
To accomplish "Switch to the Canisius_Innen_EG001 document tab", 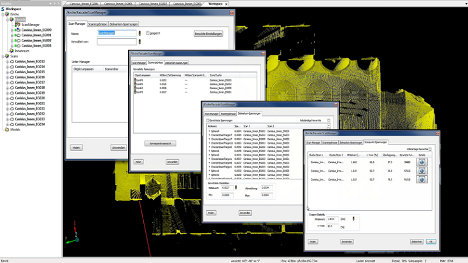I will tap(118, 4).
